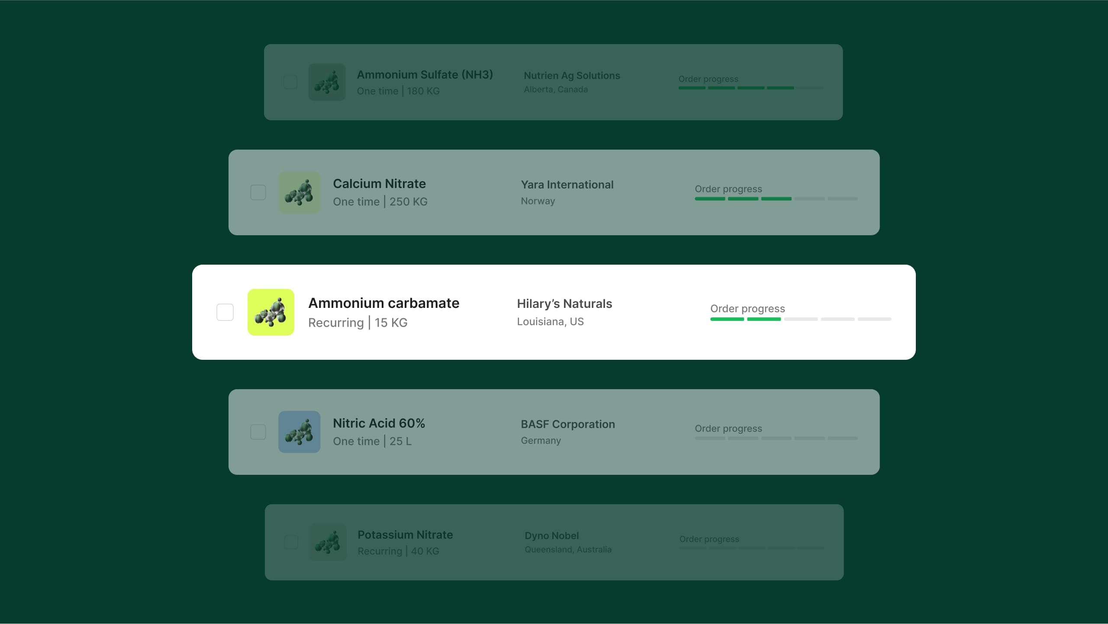Click the Nitric Acid 60% blue icon

pyautogui.click(x=300, y=432)
